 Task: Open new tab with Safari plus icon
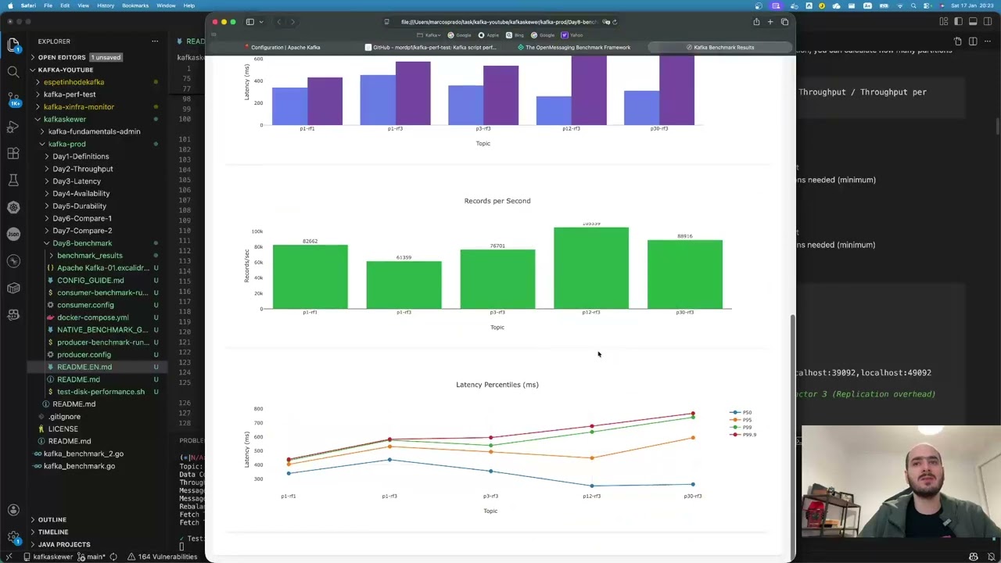pos(770,22)
